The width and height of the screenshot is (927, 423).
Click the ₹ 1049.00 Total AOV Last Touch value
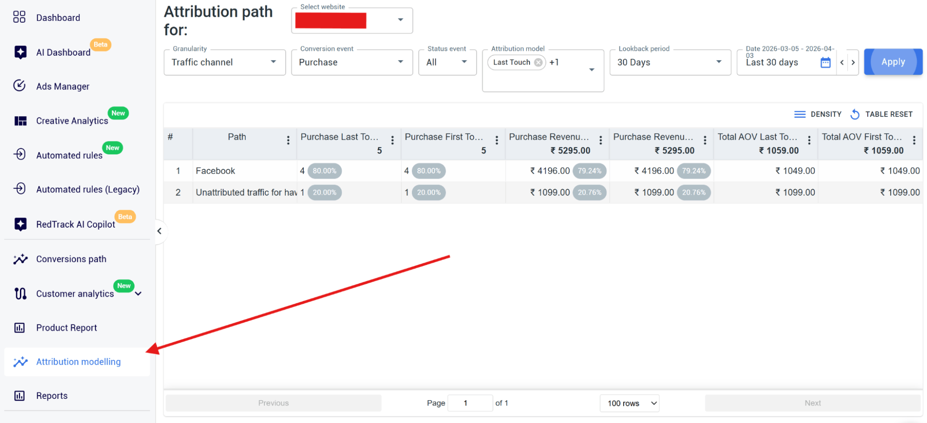[795, 171]
